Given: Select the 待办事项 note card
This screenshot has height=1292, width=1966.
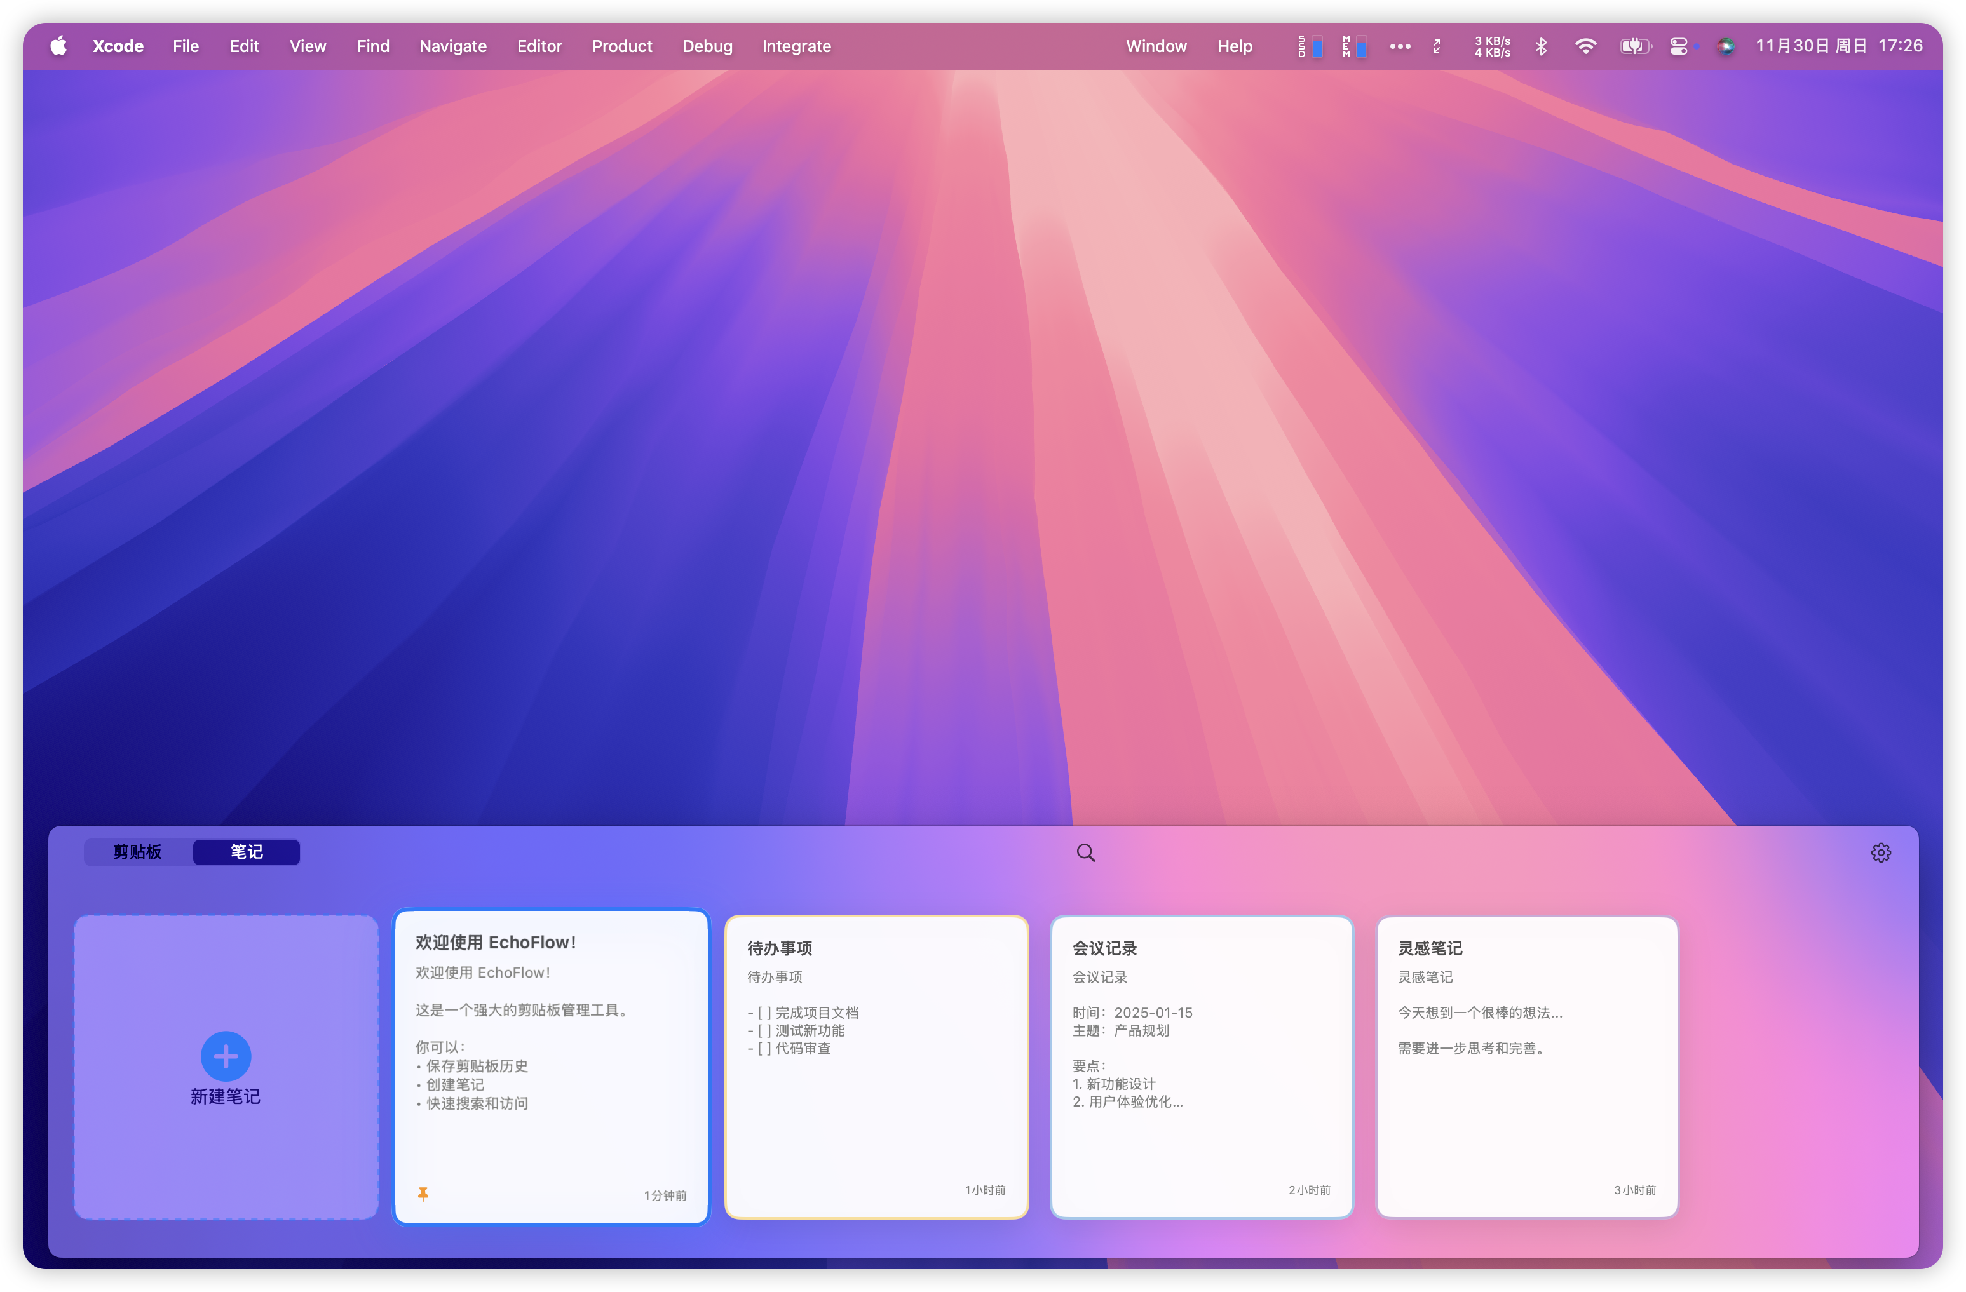Looking at the screenshot, I should coord(876,1065).
